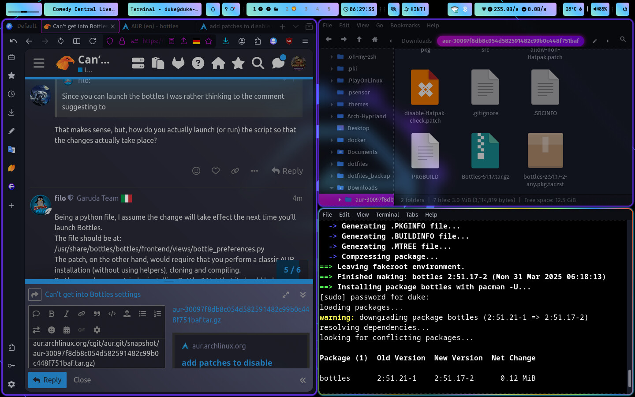Open the emoji picker in composer
Viewport: 635px width, 397px height.
click(52, 330)
